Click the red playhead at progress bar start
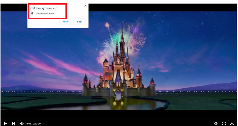The width and height of the screenshot is (238, 126). (2, 119)
